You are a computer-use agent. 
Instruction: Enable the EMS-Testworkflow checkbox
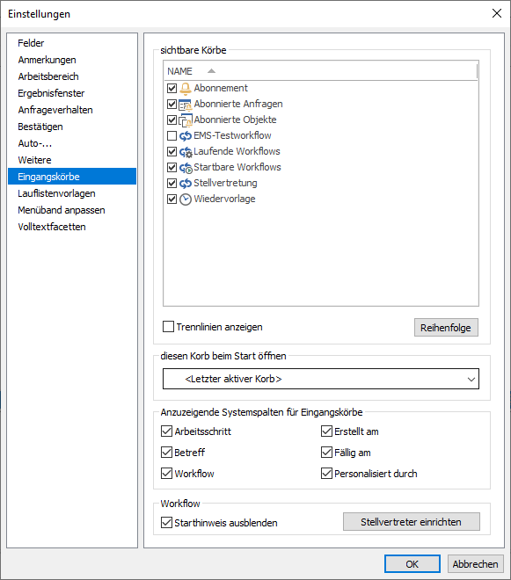[x=172, y=136]
